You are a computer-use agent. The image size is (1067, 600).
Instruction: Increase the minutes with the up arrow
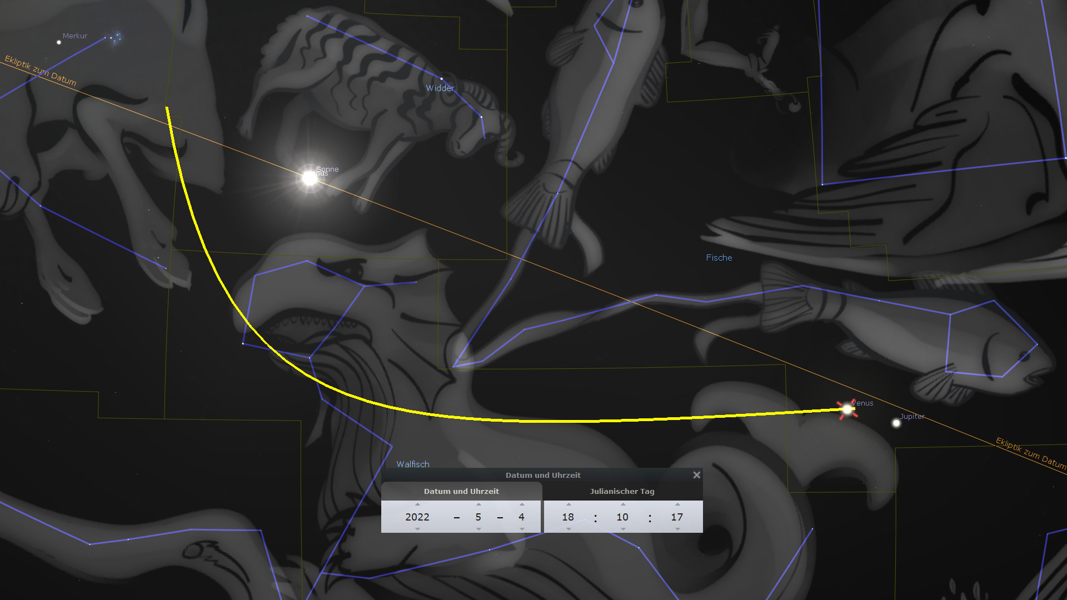(x=623, y=504)
